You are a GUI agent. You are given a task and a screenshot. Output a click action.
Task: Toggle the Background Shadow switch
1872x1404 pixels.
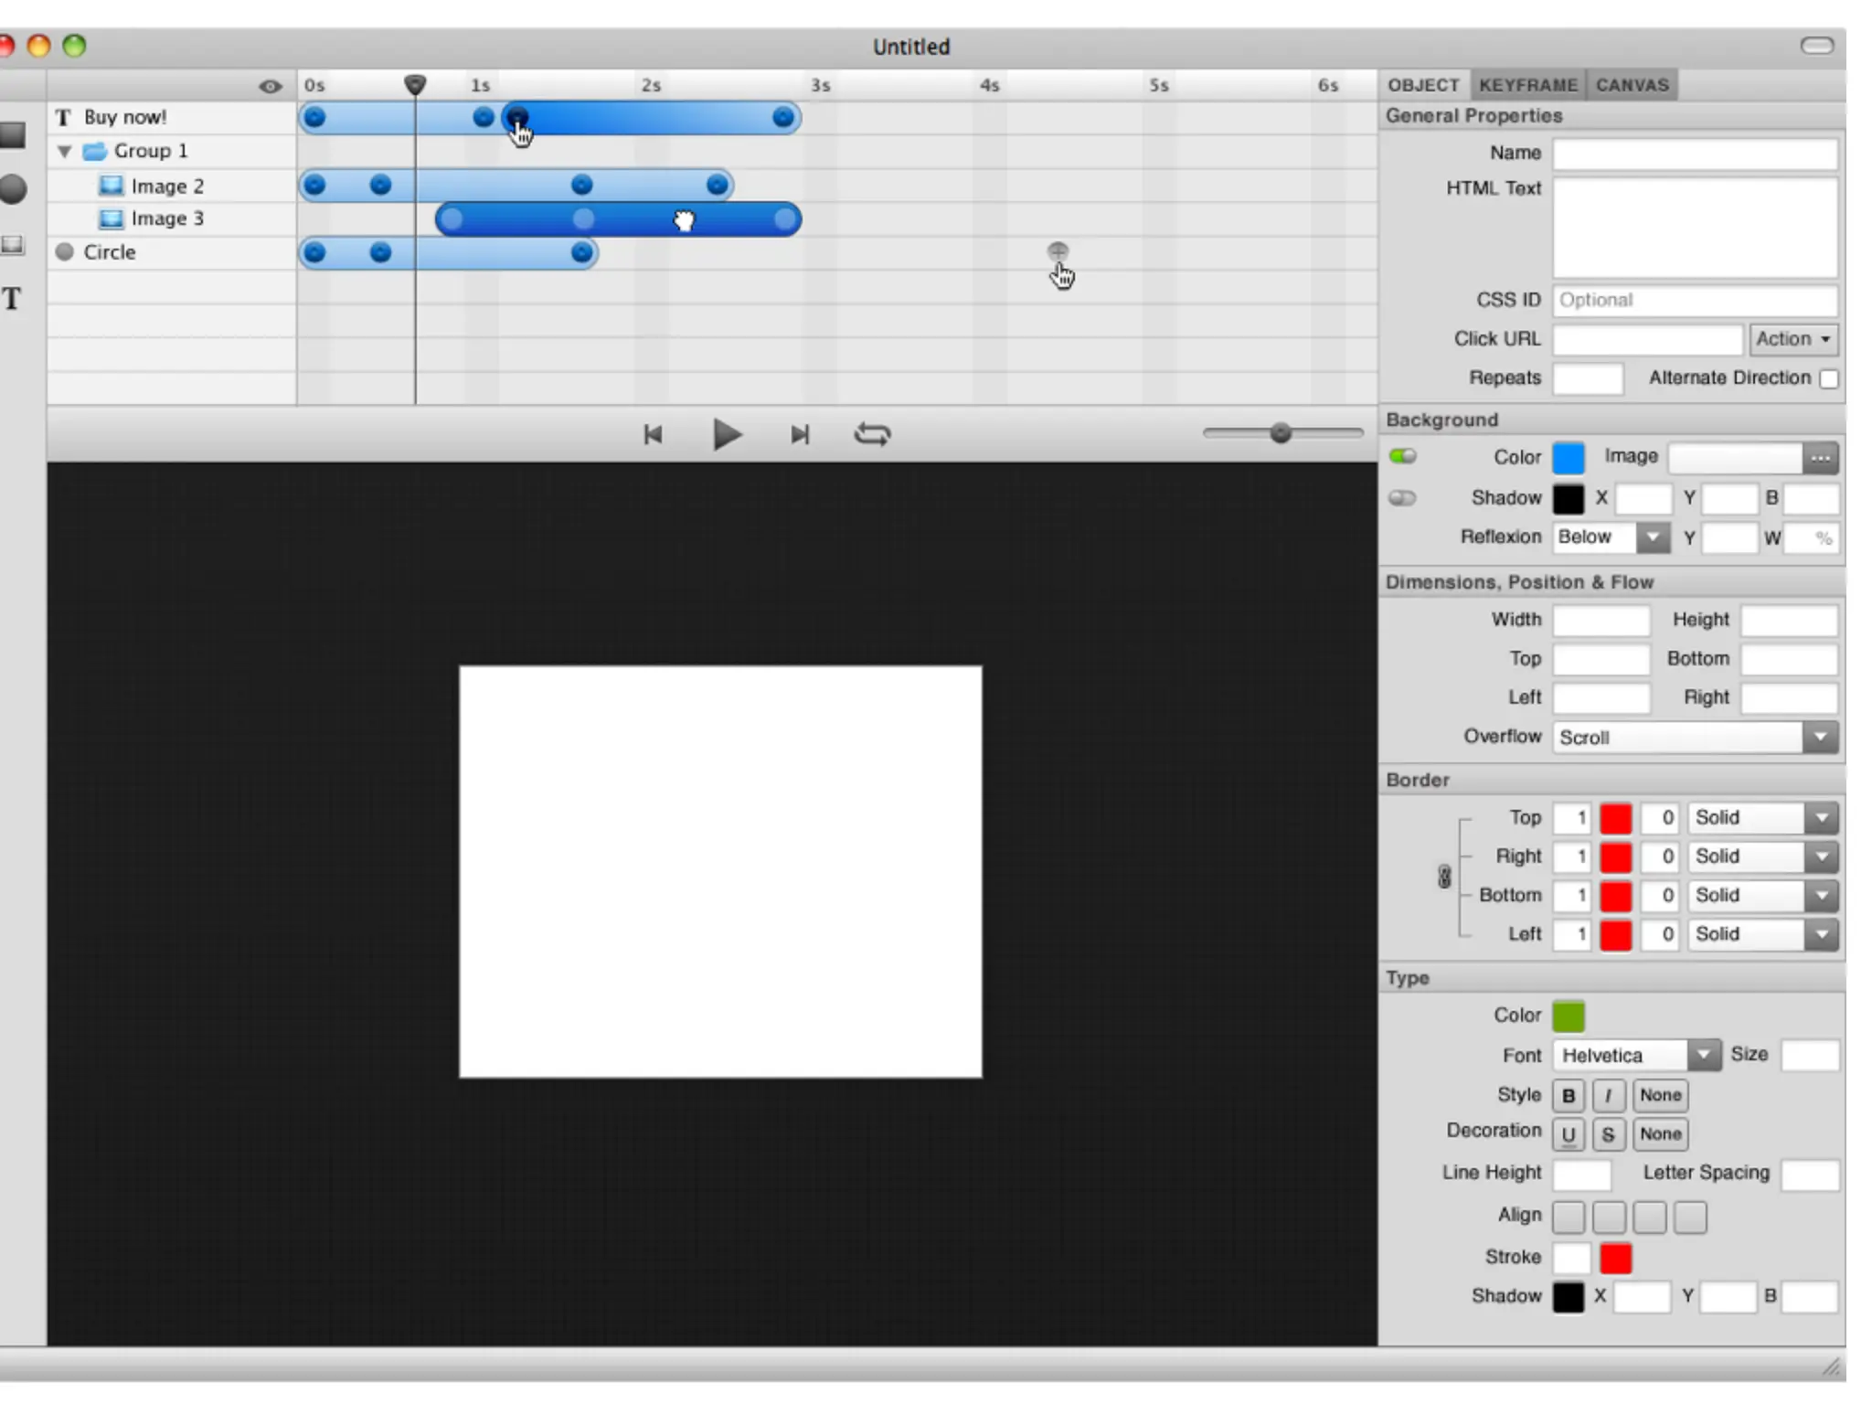(1402, 498)
